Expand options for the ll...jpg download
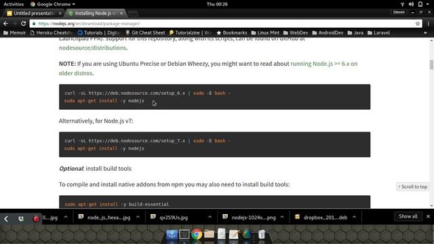The width and height of the screenshot is (434, 244). [x=66, y=217]
